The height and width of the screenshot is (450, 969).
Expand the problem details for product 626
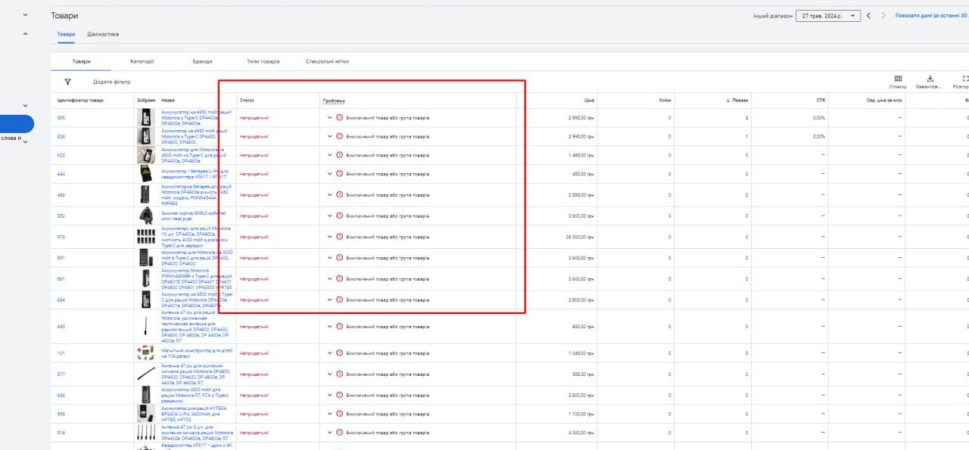pyautogui.click(x=330, y=137)
